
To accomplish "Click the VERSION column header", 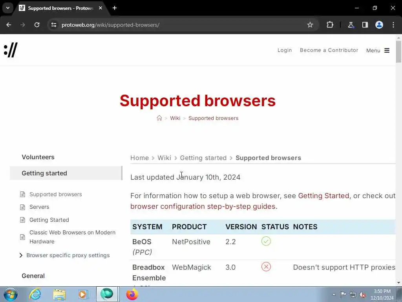I will click(x=241, y=227).
